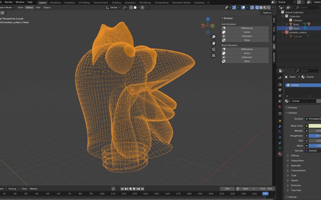Viewport: 321px width, 200px height.
Task: Expand the Body object in outliner
Action: [286, 24]
